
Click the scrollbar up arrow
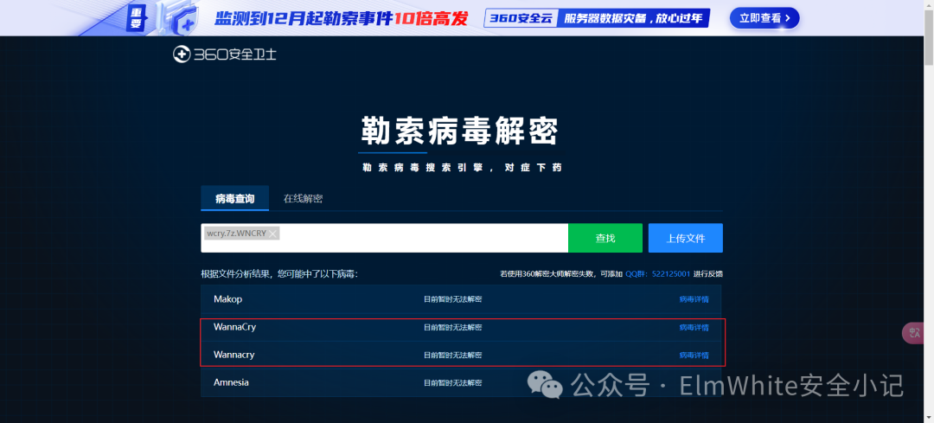(929, 4)
